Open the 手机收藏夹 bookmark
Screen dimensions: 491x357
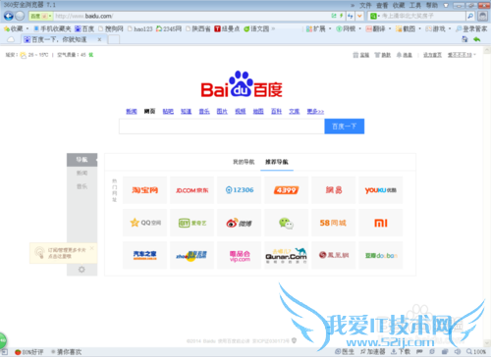[52, 28]
